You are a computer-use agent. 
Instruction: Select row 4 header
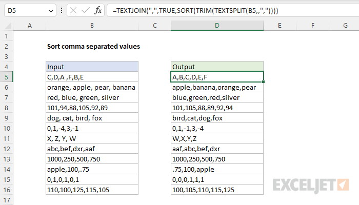point(6,67)
